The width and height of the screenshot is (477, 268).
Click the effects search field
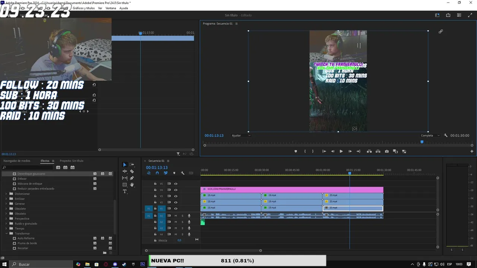tap(28, 167)
